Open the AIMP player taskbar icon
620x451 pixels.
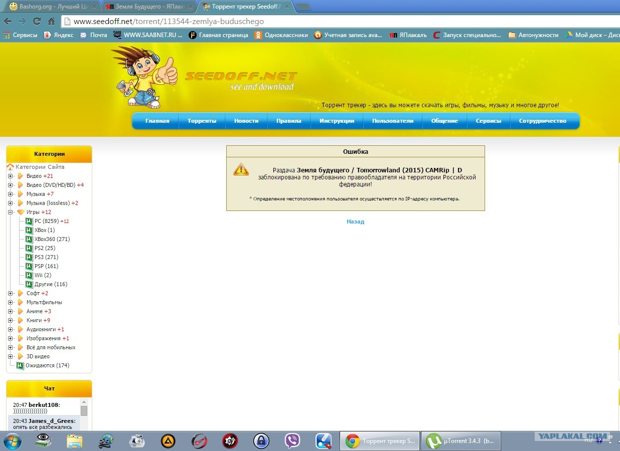point(168,441)
